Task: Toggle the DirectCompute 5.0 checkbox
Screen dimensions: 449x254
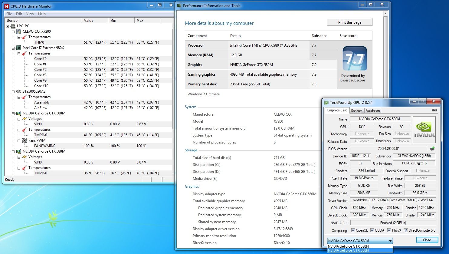Action: click(x=406, y=230)
